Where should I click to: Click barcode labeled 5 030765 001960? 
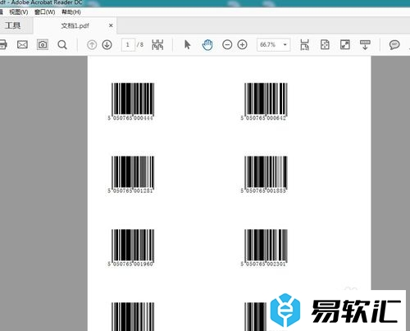[132, 247]
